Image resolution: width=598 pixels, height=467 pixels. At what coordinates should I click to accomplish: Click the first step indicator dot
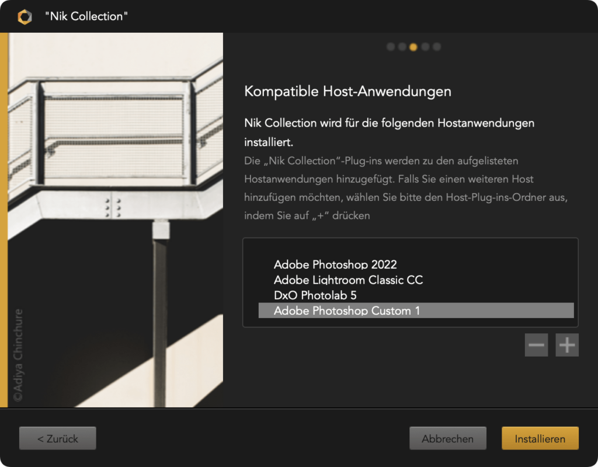coord(391,47)
